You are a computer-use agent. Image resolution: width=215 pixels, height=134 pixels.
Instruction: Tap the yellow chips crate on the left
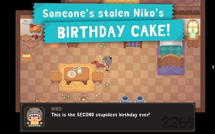click(x=27, y=57)
